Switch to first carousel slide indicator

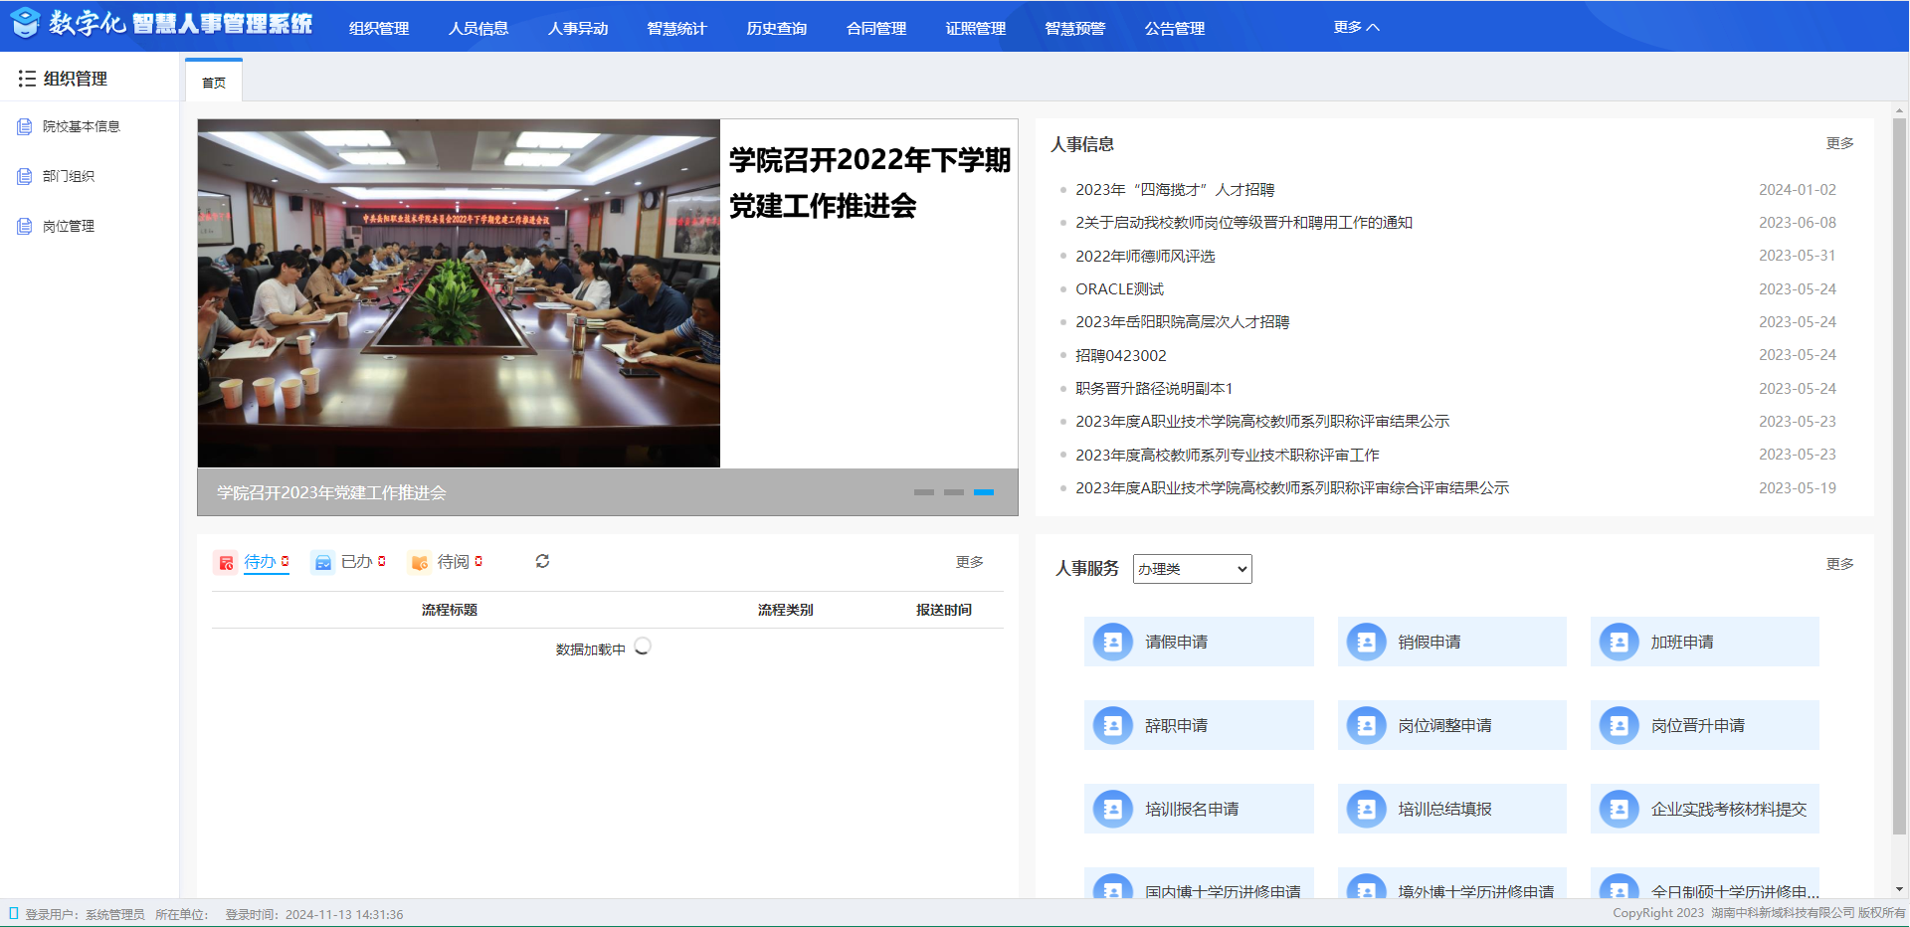(923, 492)
